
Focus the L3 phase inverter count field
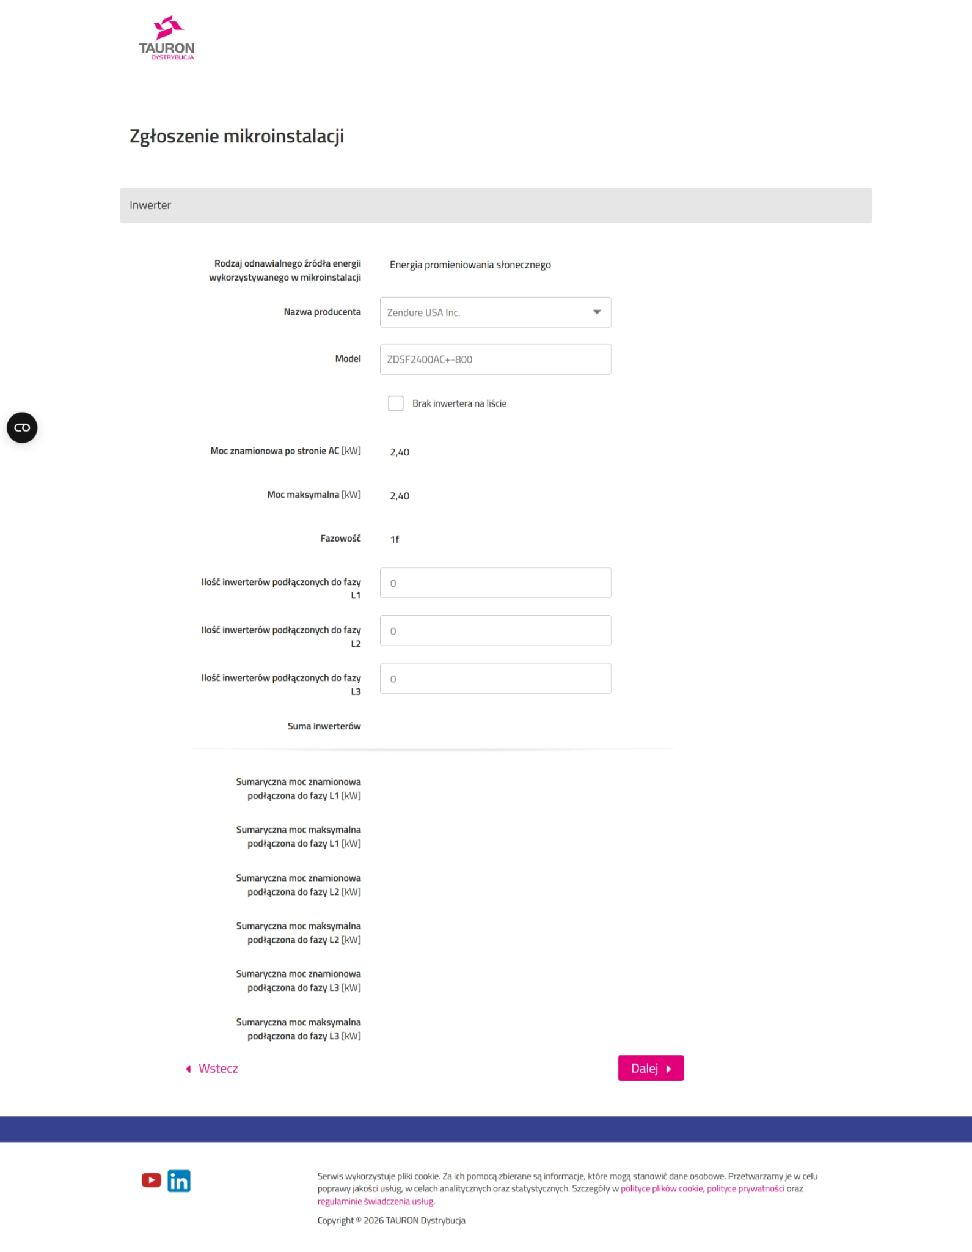pyautogui.click(x=495, y=679)
